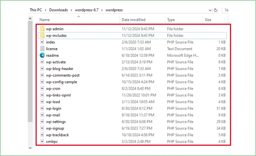The height and width of the screenshot is (156, 256).
Task: Click the 34 KB size of wp-signup
Action: point(221,128)
